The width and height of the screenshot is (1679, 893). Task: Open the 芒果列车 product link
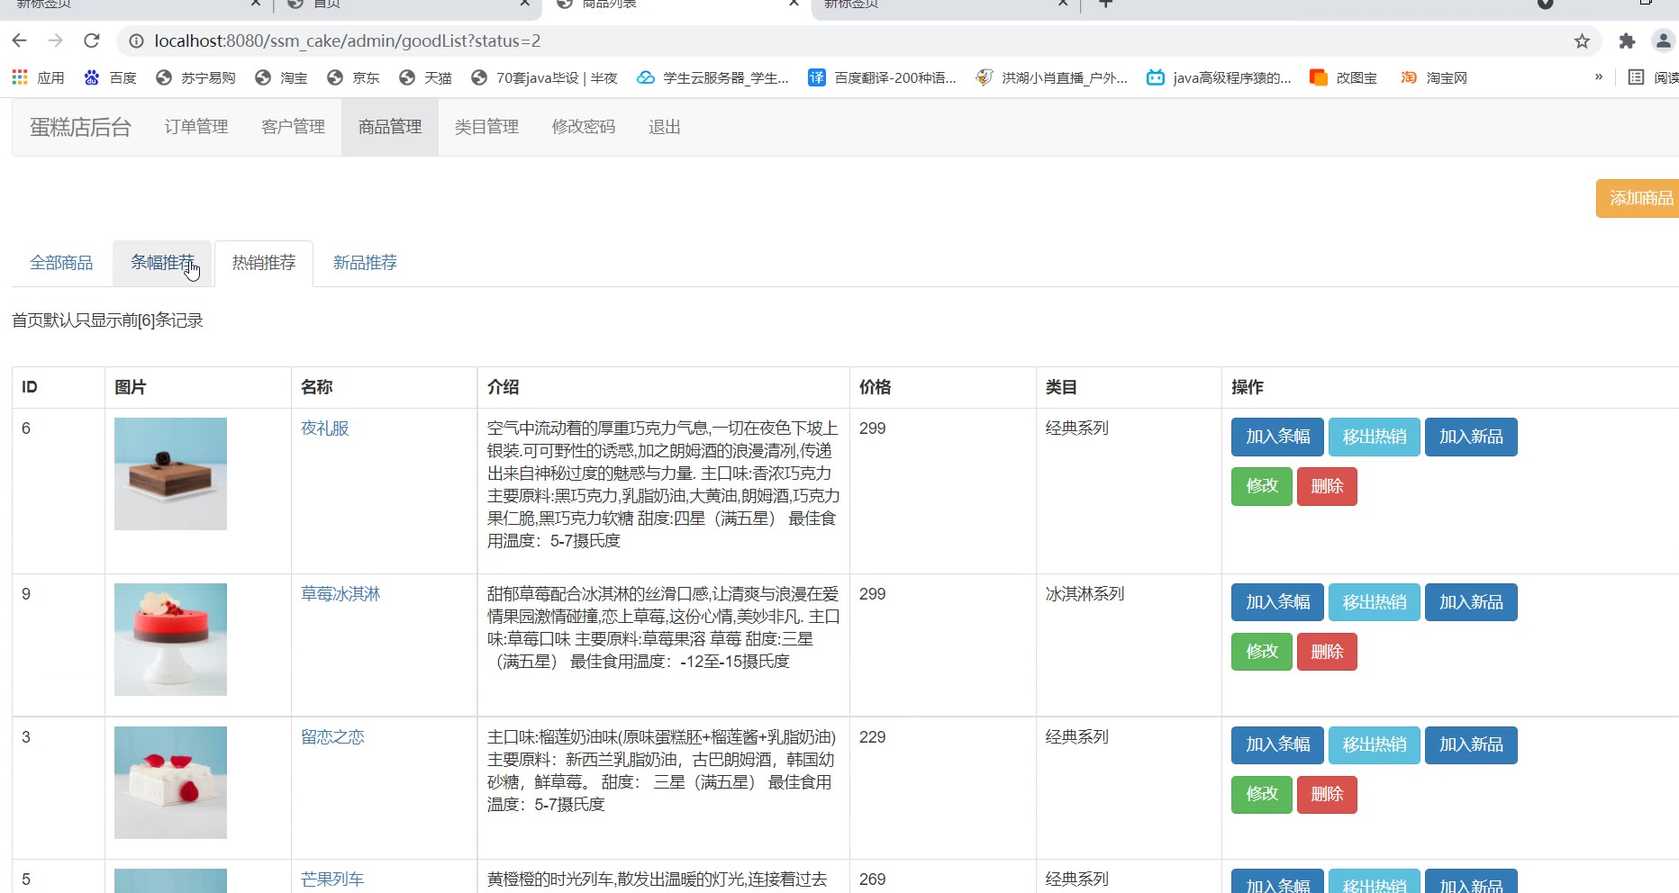click(x=332, y=879)
